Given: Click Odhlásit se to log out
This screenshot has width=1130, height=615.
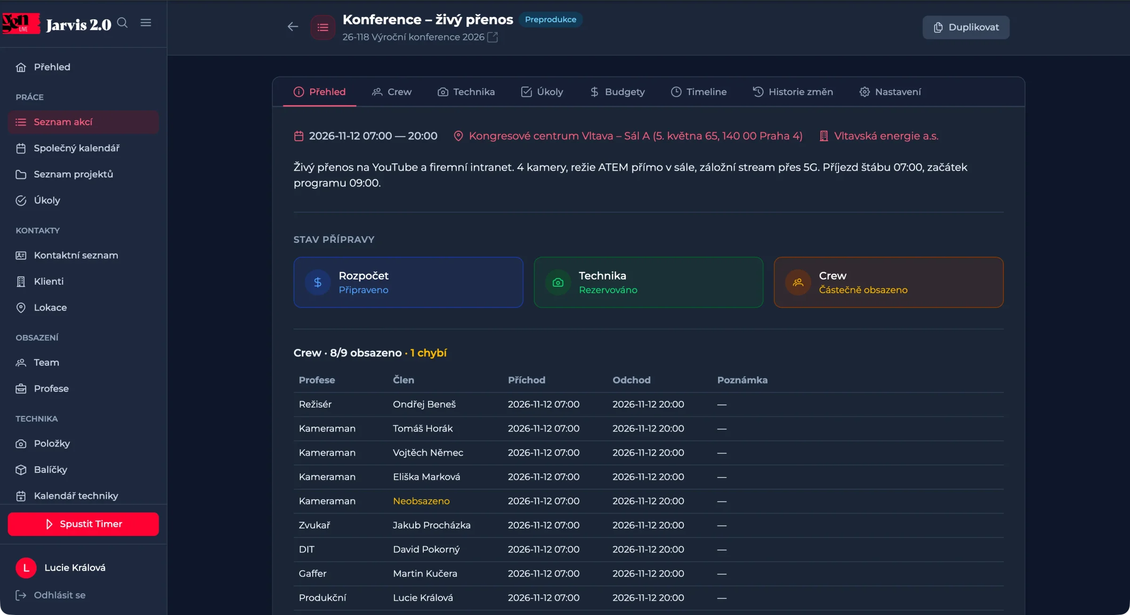Looking at the screenshot, I should point(51,595).
